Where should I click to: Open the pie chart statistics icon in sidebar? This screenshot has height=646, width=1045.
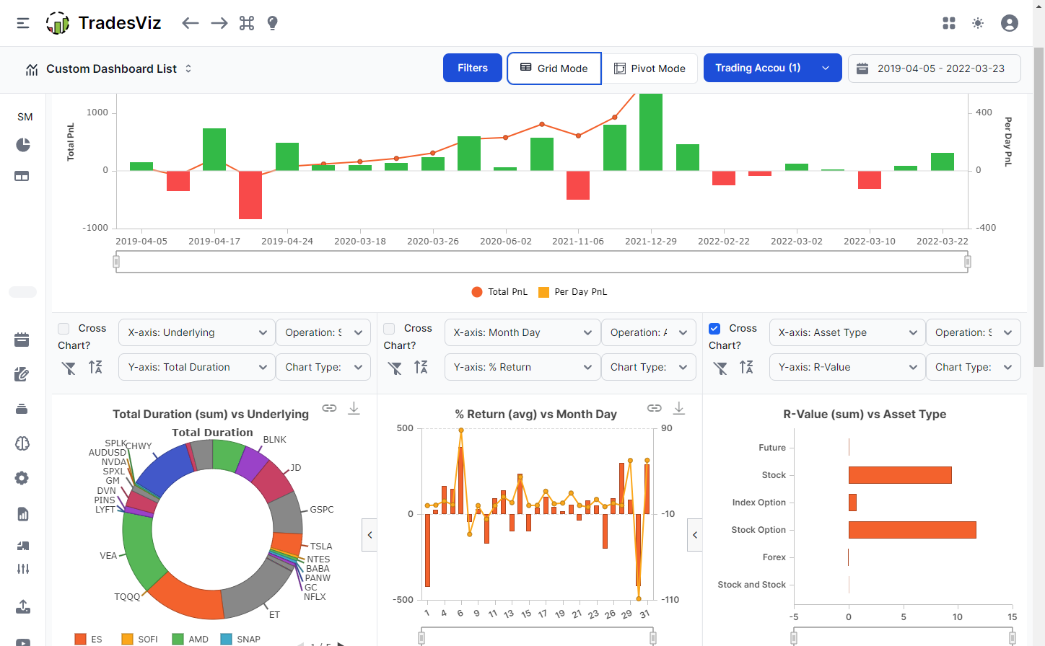(x=22, y=145)
